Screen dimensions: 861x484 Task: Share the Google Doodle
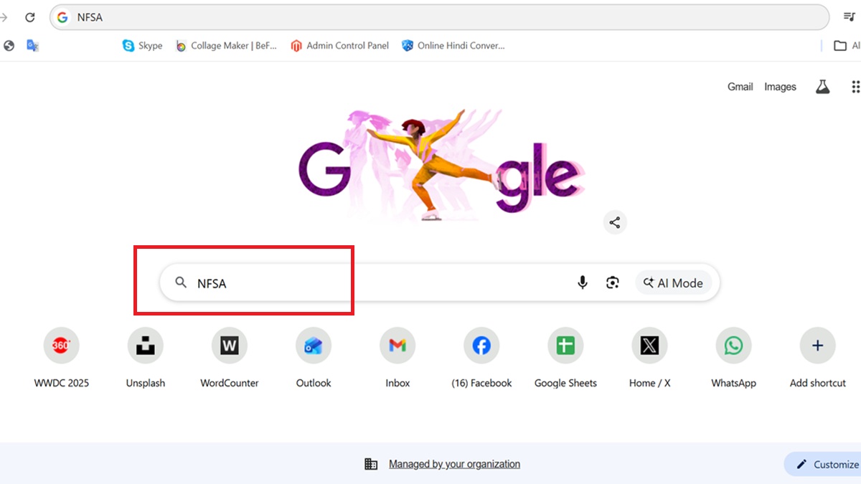615,222
